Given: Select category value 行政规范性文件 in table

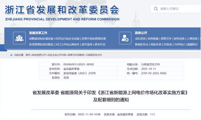Looking at the screenshot, I should click(x=150, y=64).
